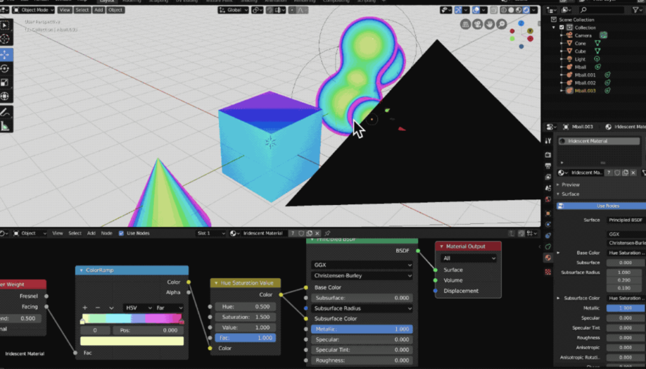646x369 pixels.
Task: Choose the Scale tool
Action: [x=5, y=82]
